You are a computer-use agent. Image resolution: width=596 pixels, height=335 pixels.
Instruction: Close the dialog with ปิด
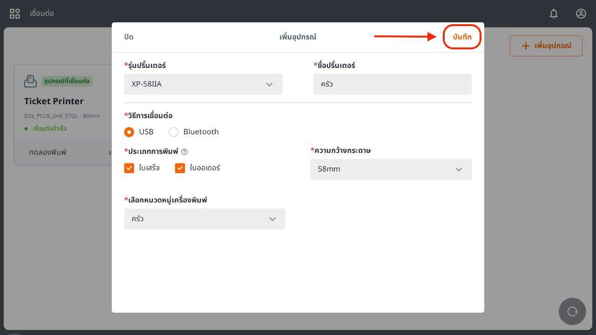tap(129, 37)
